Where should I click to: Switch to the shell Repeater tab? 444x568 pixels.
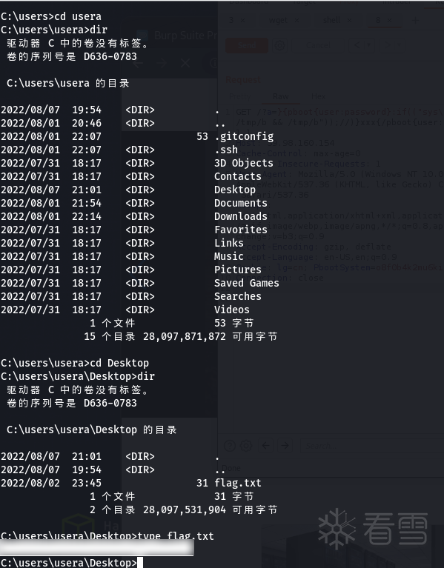331,20
